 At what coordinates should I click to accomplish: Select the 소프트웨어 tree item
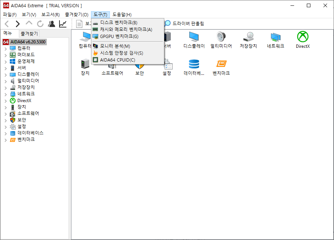(28, 114)
